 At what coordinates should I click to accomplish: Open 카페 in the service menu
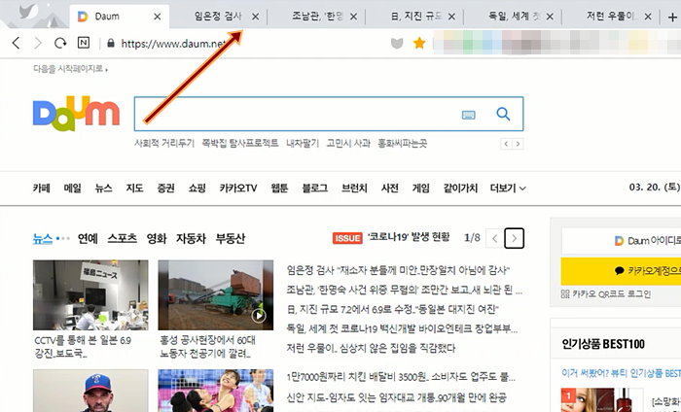[x=41, y=188]
